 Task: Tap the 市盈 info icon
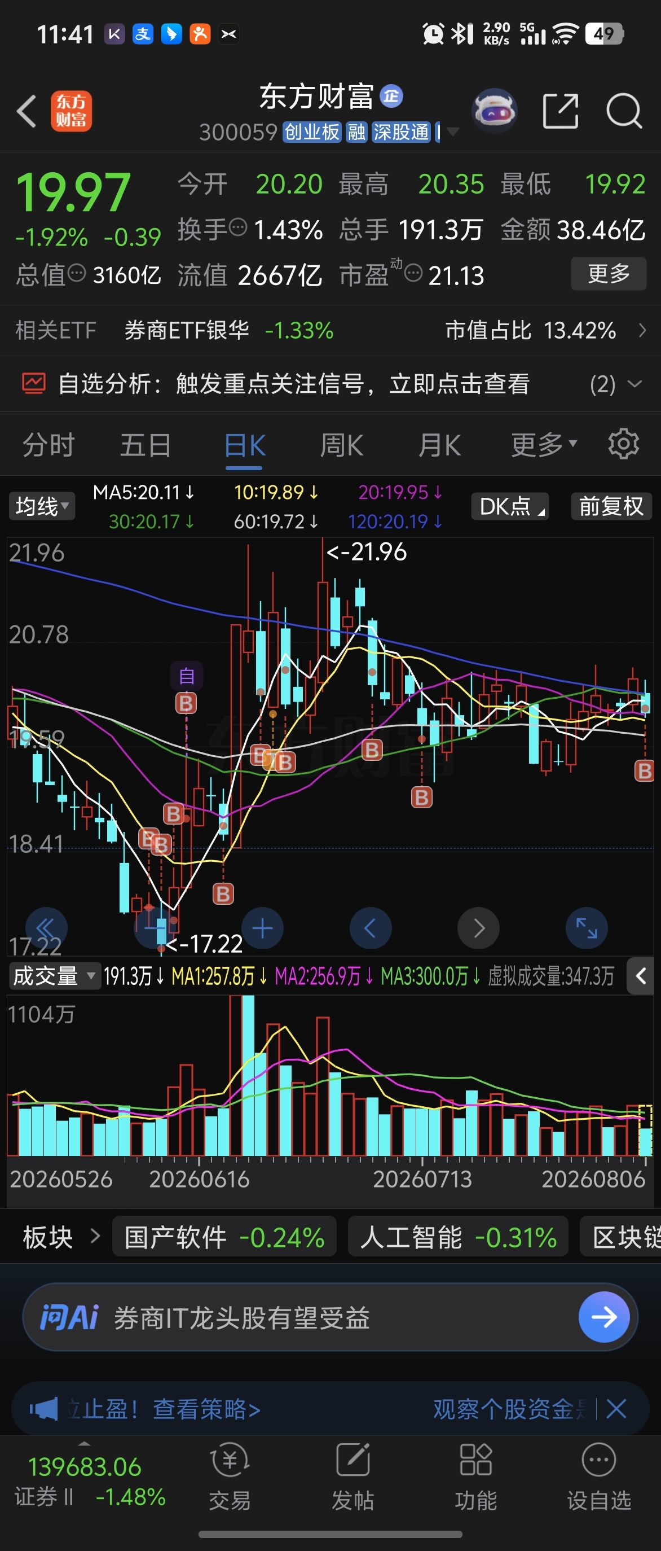click(x=413, y=274)
